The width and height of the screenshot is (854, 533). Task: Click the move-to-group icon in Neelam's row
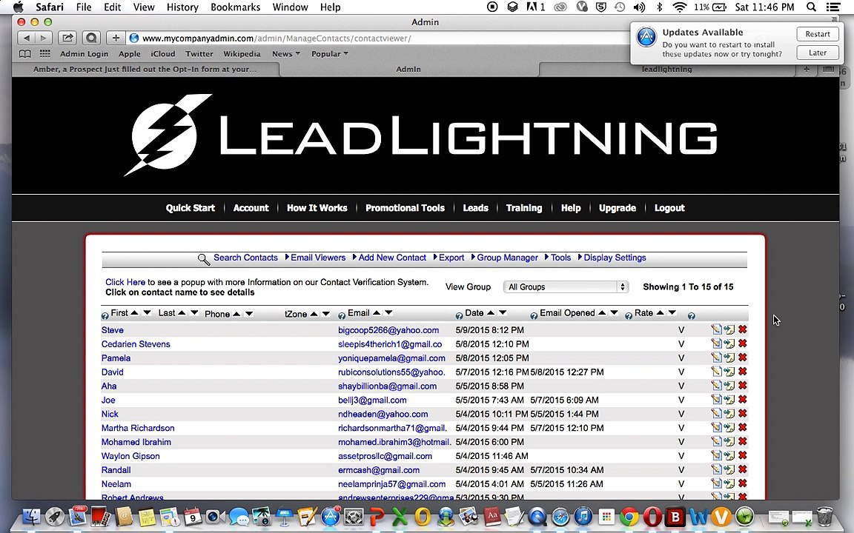(x=729, y=484)
